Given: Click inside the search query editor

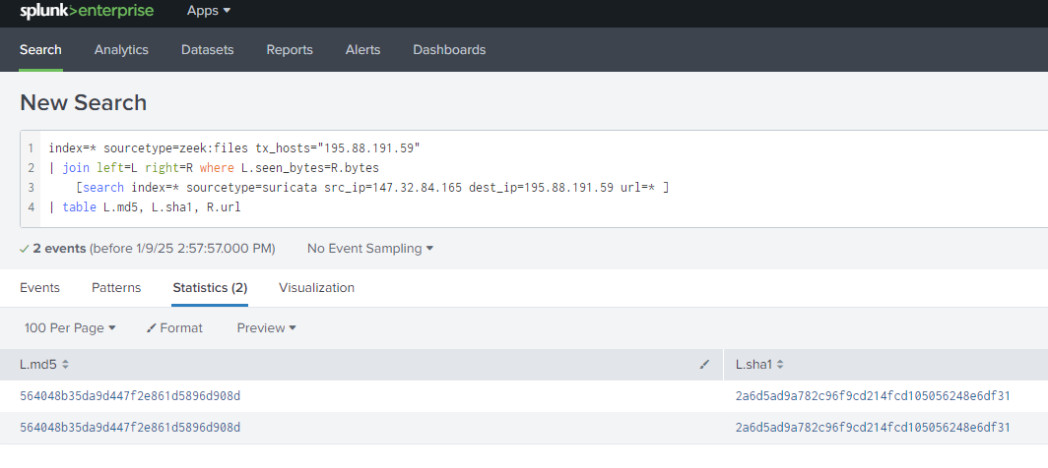Looking at the screenshot, I should click(x=535, y=178).
